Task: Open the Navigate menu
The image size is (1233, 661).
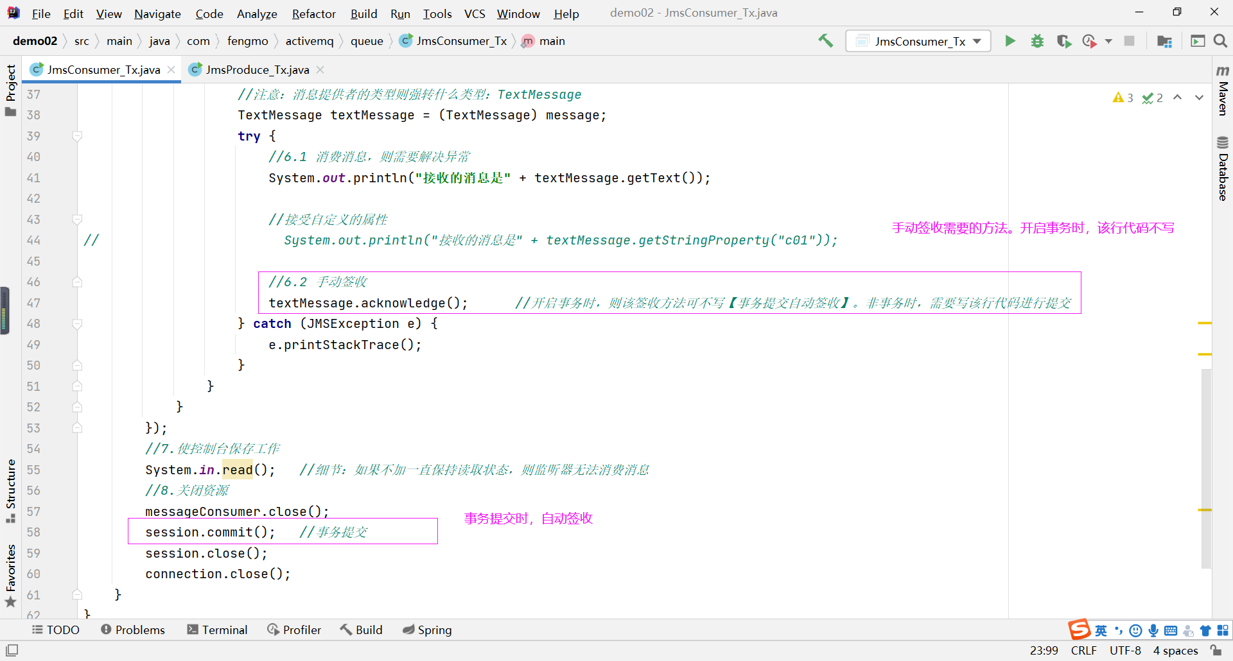Action: click(157, 13)
